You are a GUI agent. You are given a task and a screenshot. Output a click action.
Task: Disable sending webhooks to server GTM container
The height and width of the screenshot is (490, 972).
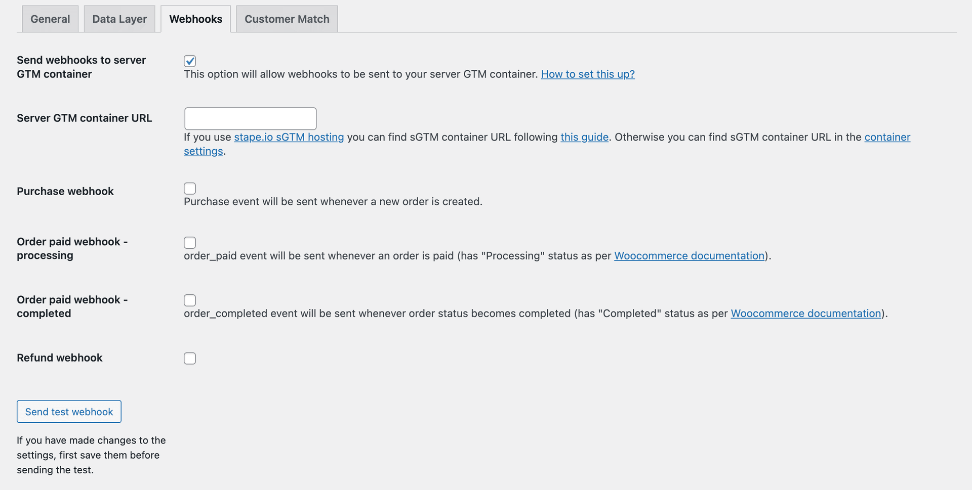(189, 61)
